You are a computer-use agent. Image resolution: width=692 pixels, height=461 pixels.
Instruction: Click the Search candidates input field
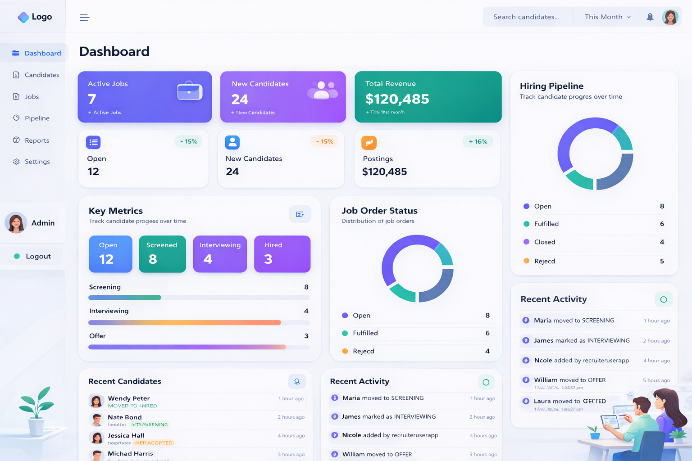526,17
